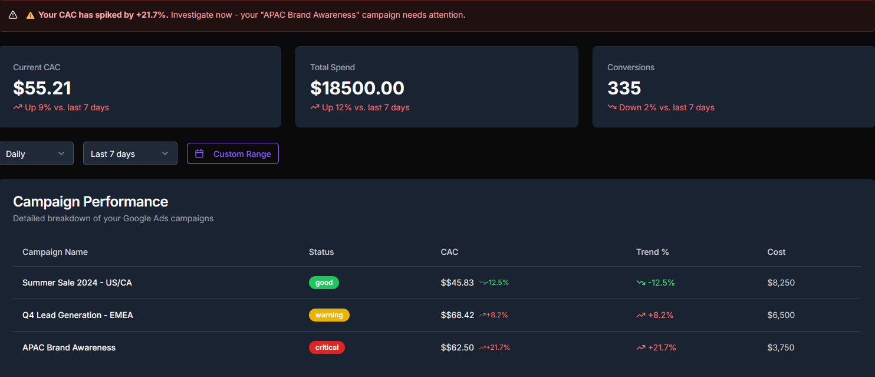
Task: Click the red up arrow in EMEA's Trend column
Action: (x=641, y=315)
